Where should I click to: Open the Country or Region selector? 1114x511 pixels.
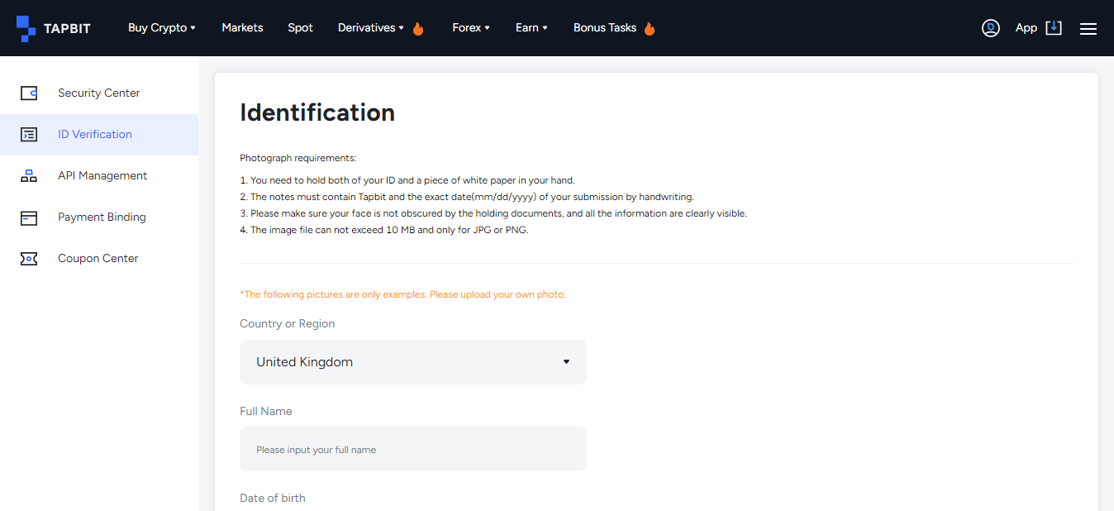coord(413,362)
